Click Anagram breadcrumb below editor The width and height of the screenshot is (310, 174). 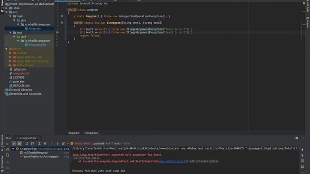(x=74, y=133)
